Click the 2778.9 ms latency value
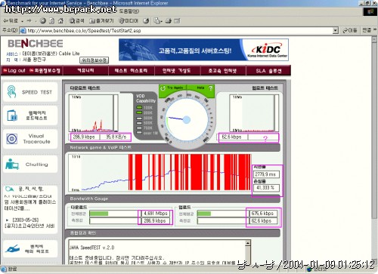The width and height of the screenshot is (378, 274). tap(266, 174)
